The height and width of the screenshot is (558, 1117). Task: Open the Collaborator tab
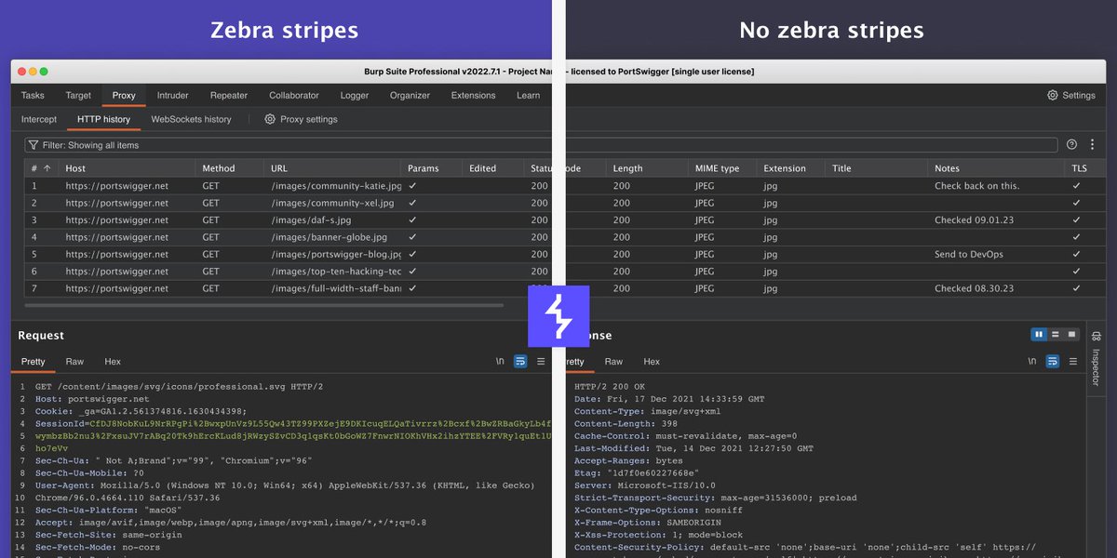[294, 95]
